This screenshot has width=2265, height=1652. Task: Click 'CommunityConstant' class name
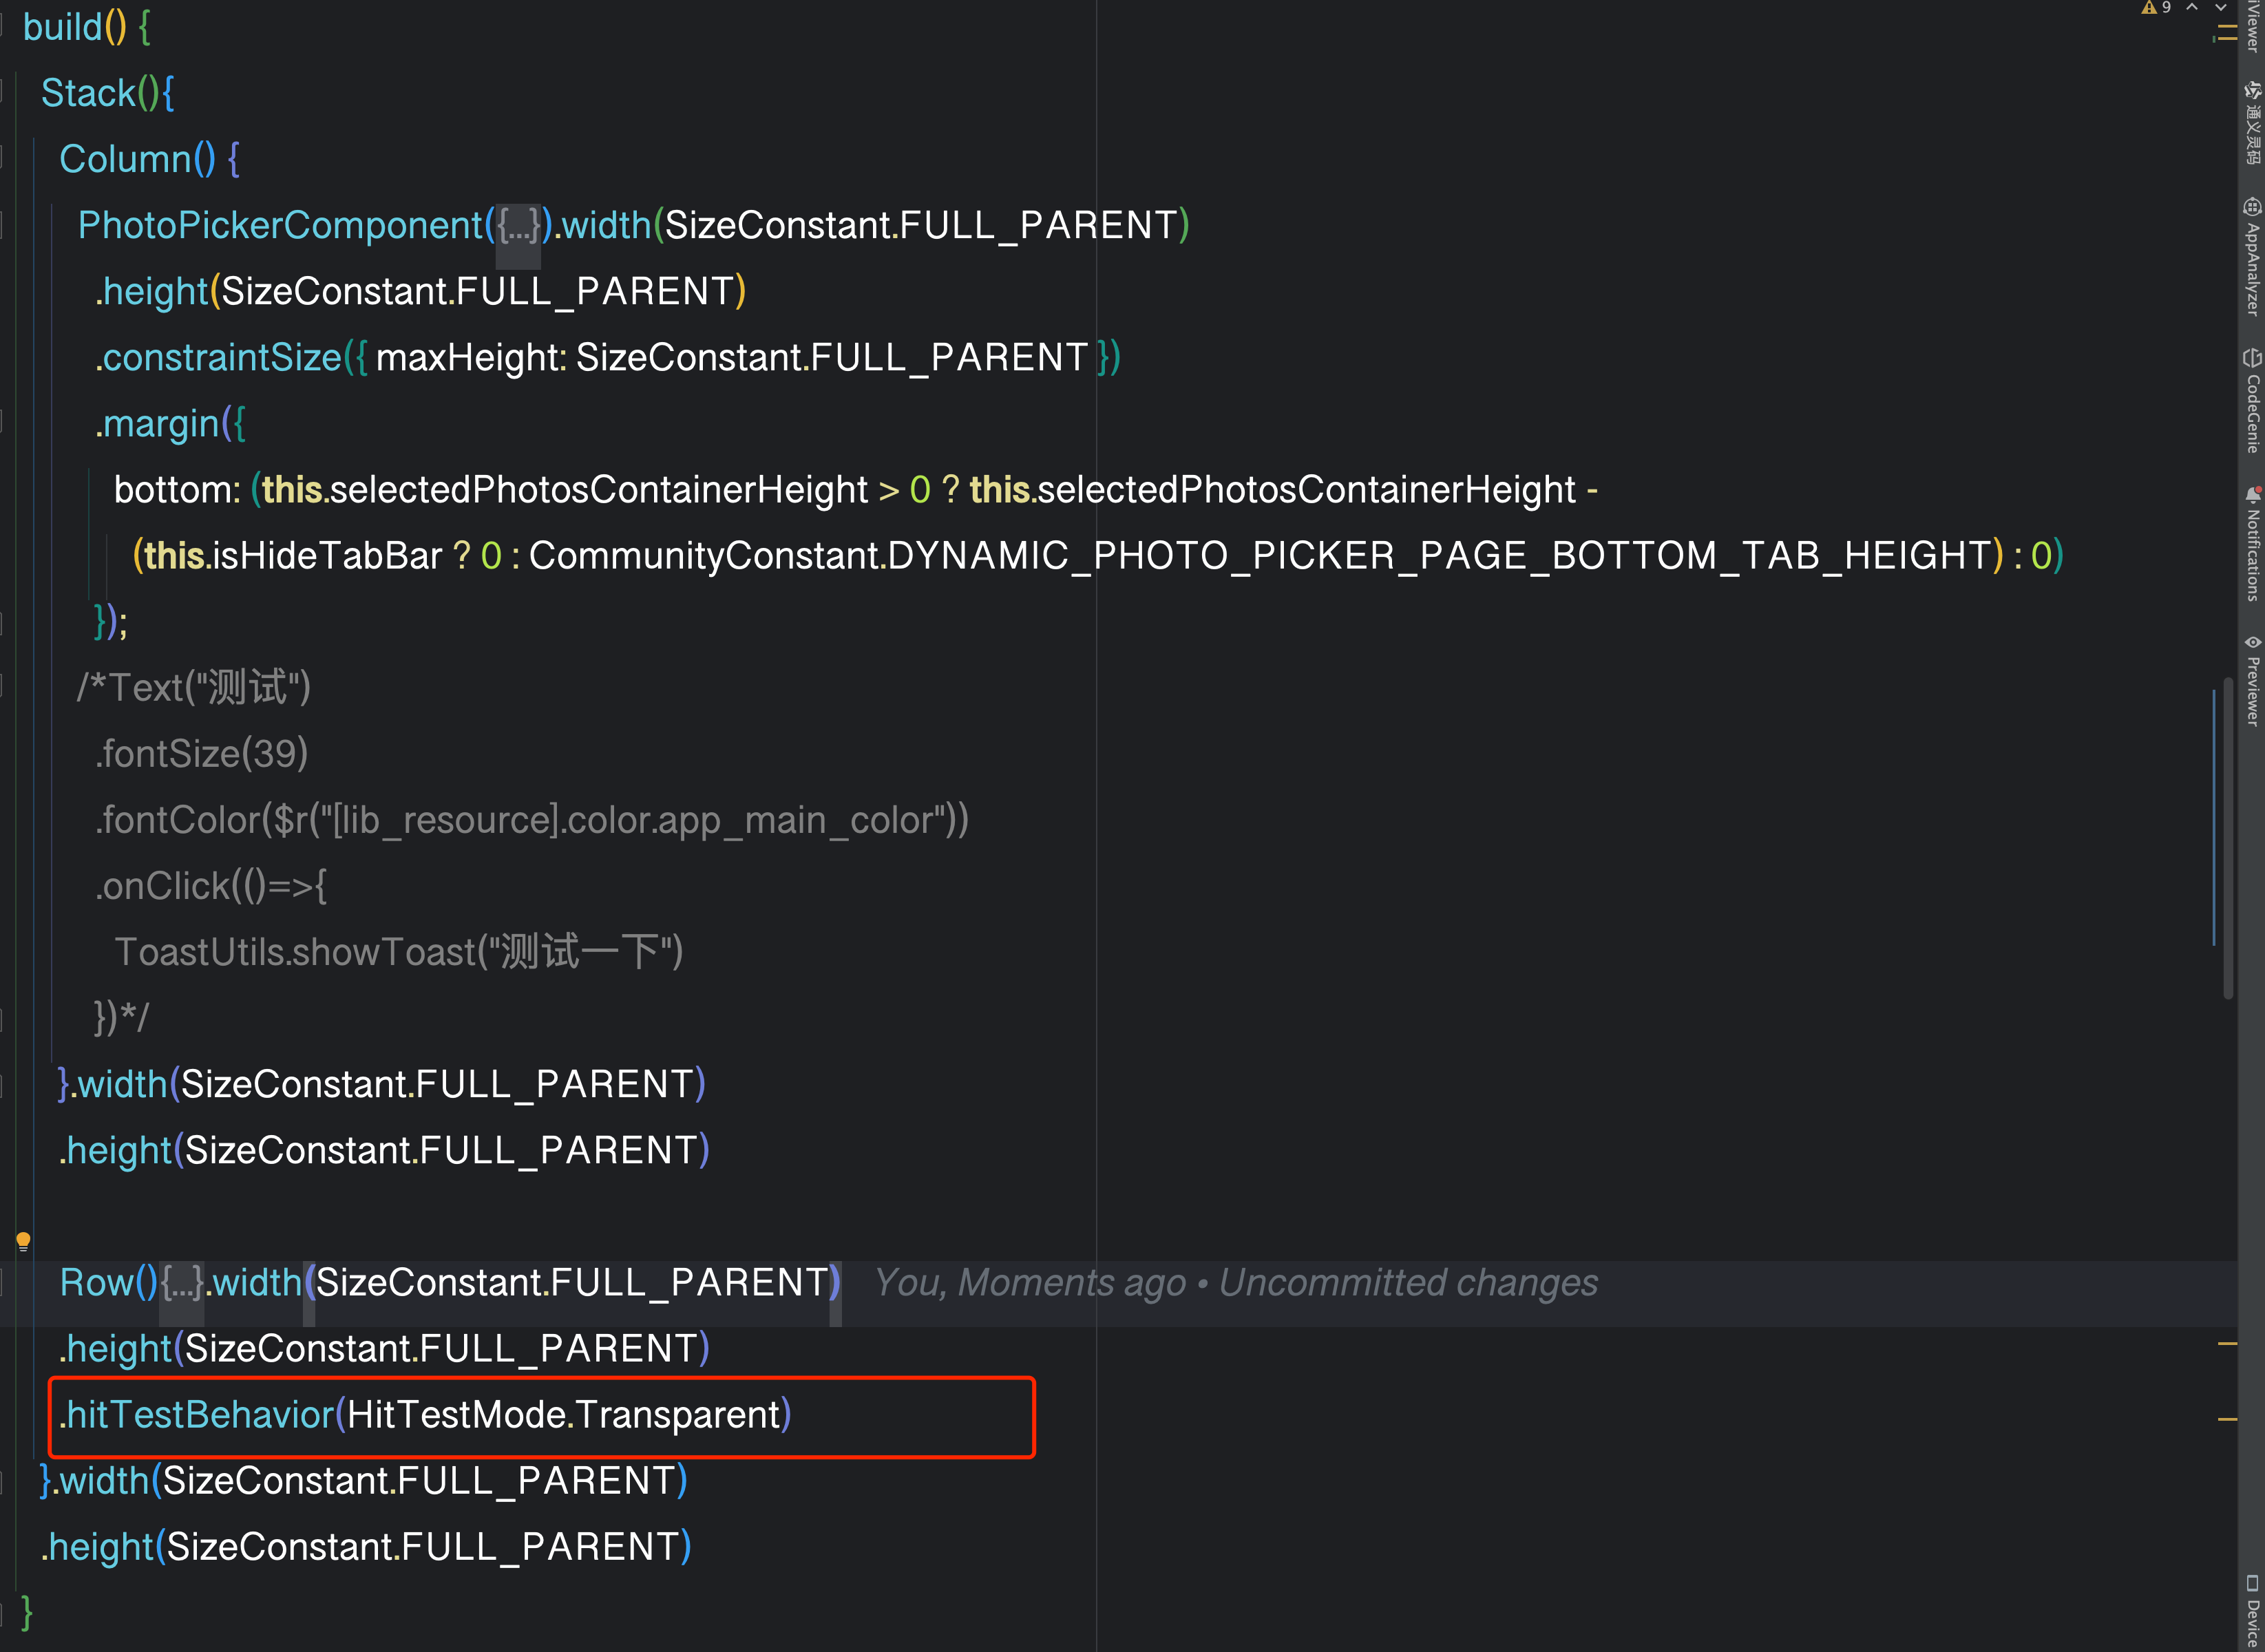pos(703,556)
